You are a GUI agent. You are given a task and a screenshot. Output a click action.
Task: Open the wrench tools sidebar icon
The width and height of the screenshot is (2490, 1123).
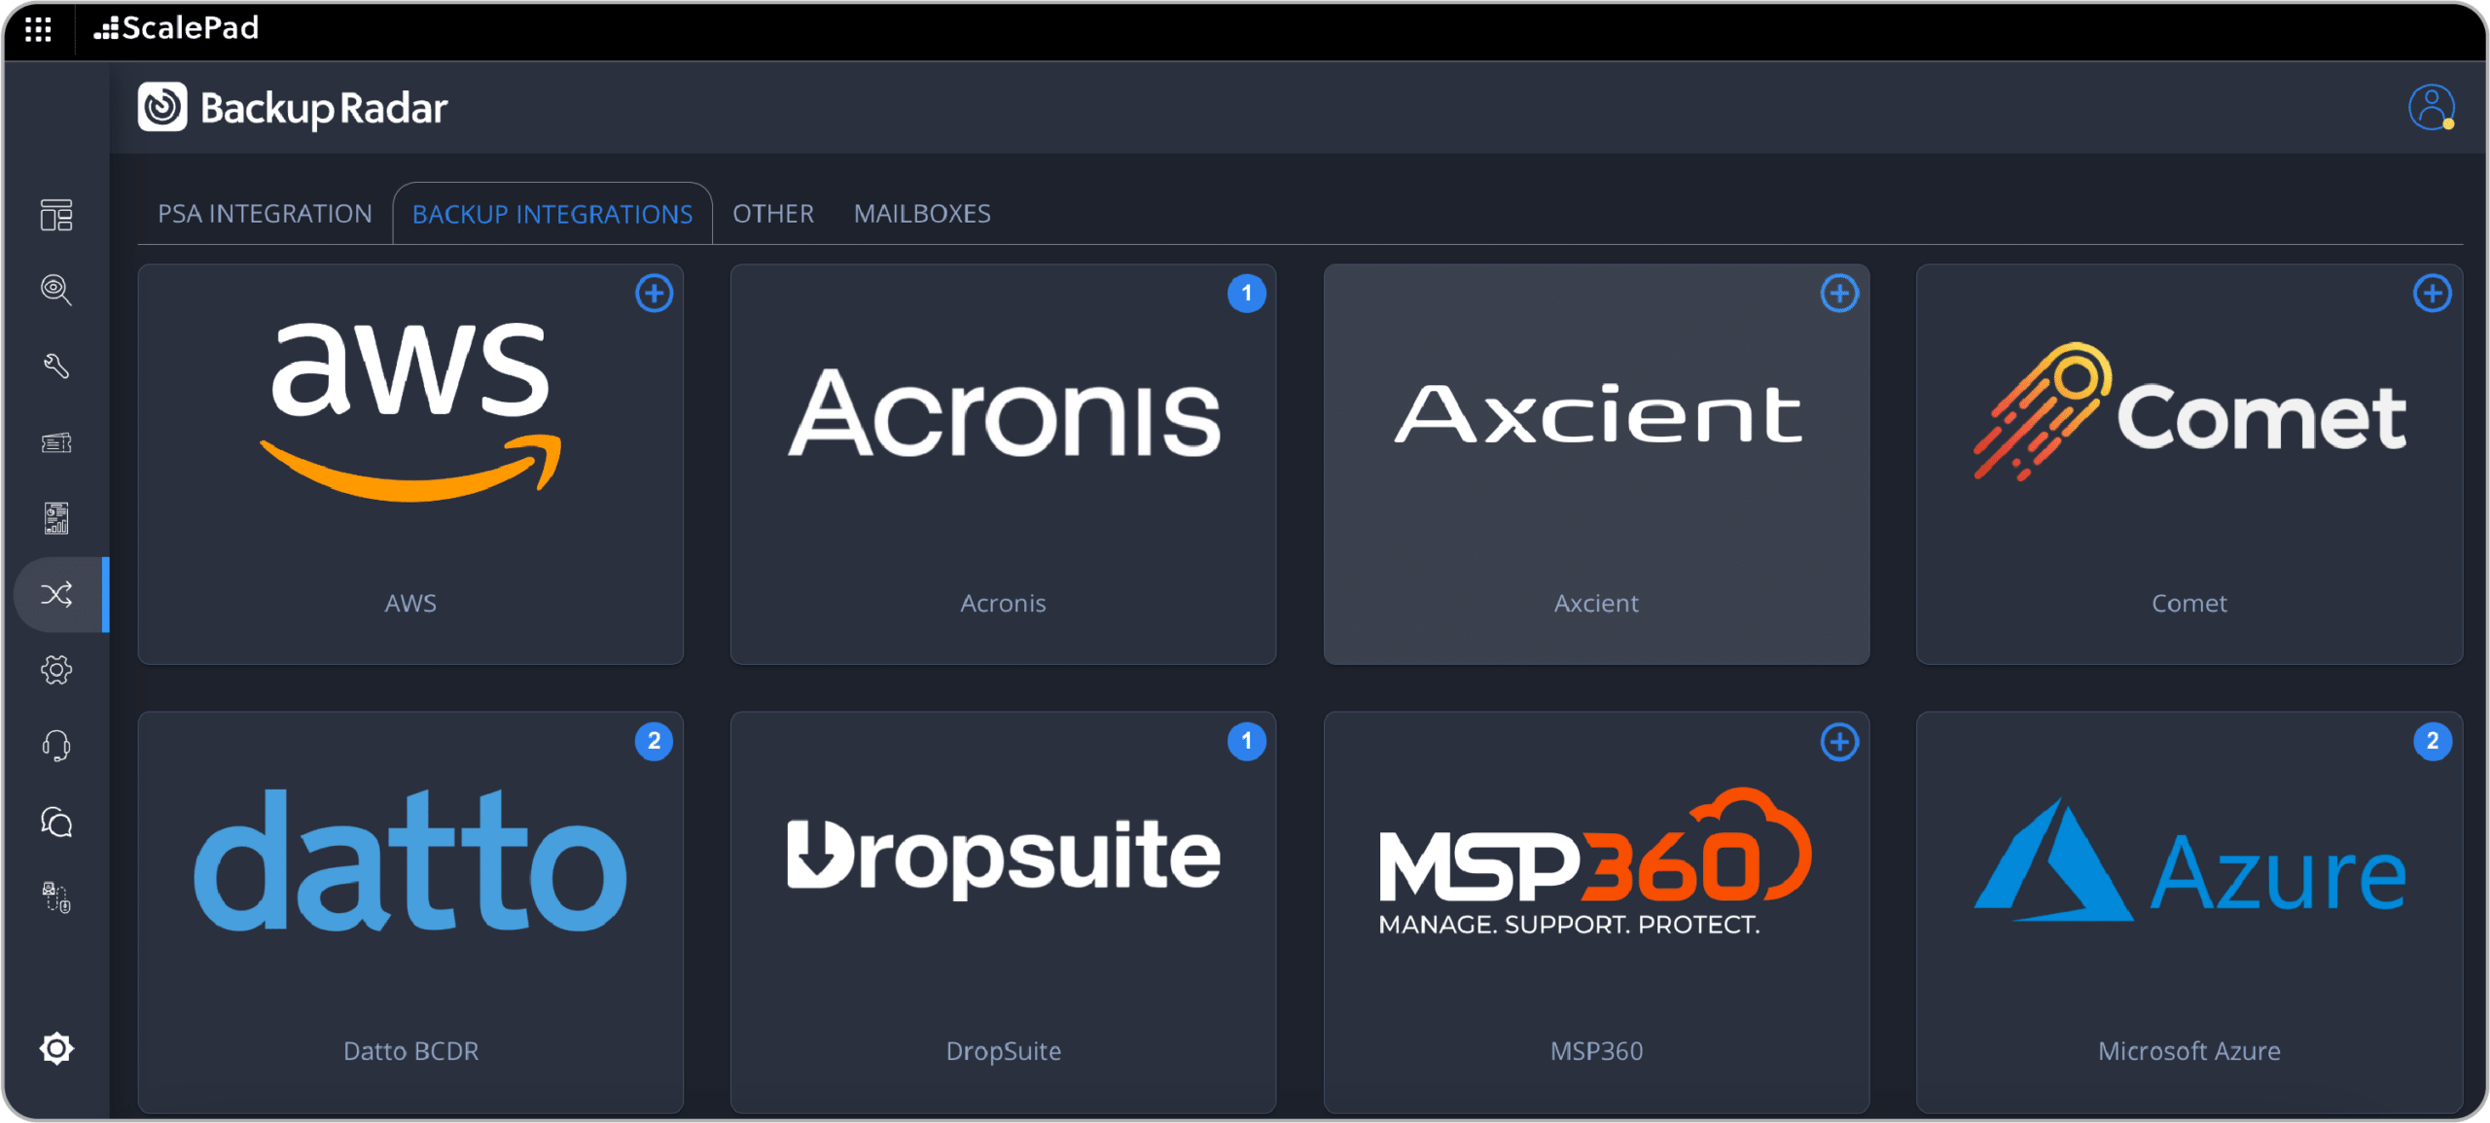[x=56, y=367]
